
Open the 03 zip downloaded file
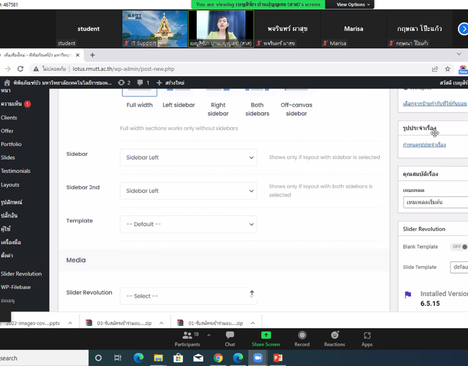coord(119,323)
